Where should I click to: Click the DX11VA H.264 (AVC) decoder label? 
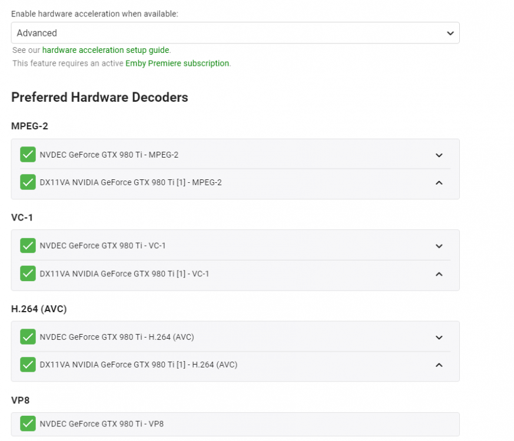pyautogui.click(x=138, y=365)
